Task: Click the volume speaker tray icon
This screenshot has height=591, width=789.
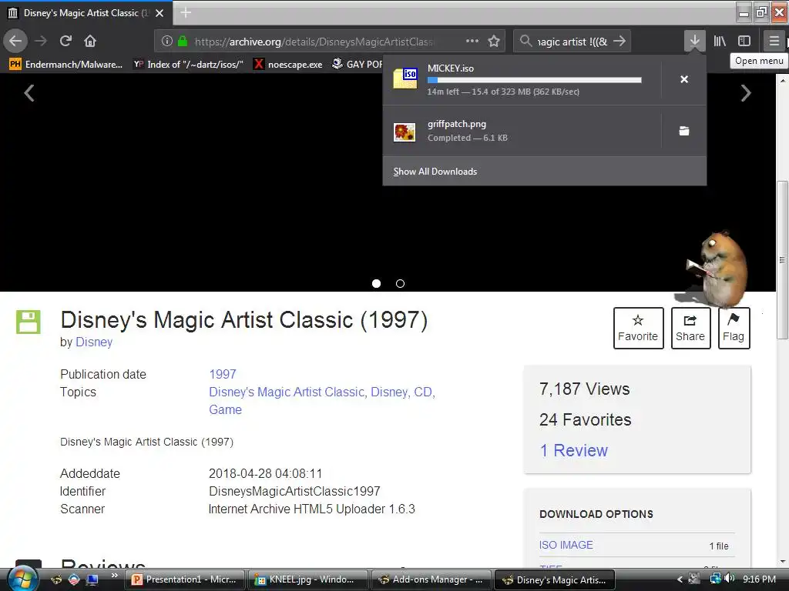Action: (x=729, y=579)
